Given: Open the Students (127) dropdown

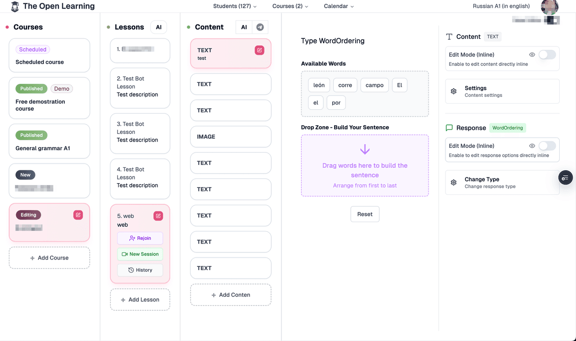Looking at the screenshot, I should click(x=234, y=6).
